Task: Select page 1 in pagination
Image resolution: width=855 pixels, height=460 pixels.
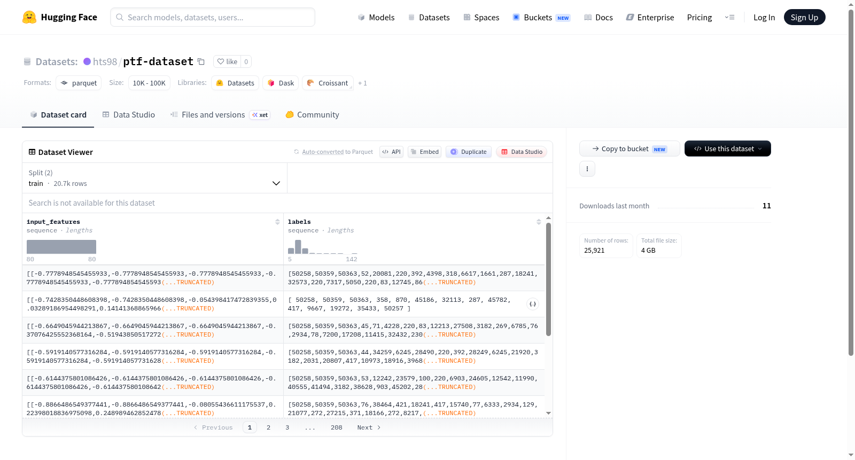Action: 250,427
